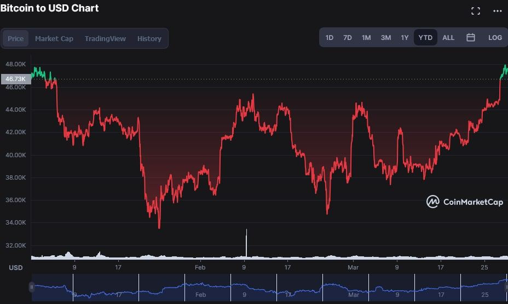Open the History tab

pyautogui.click(x=149, y=38)
